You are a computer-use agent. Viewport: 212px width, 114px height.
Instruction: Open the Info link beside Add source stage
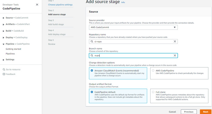pos(123,2)
